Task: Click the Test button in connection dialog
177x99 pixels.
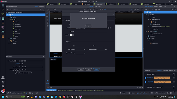Action: tap(88, 69)
